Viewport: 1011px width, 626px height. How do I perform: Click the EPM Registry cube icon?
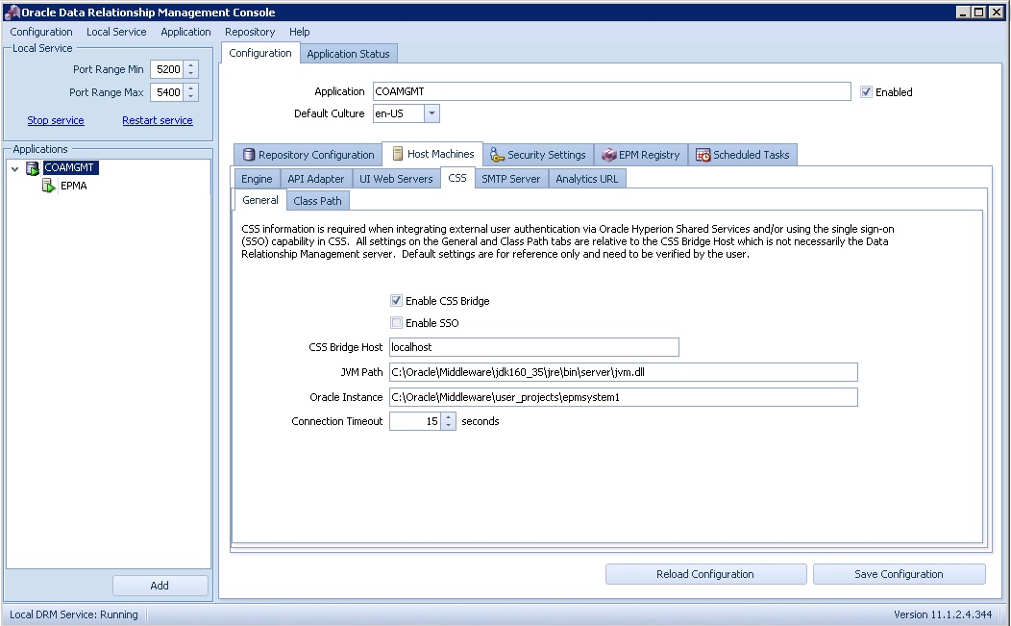[608, 155]
